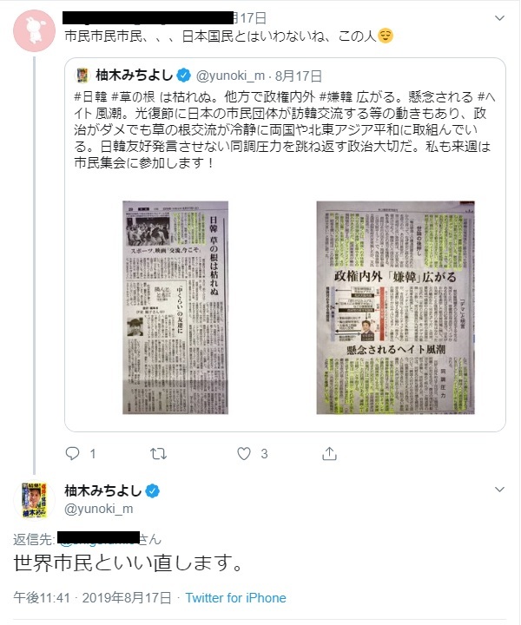Click the pink rabbit profile avatar
Screen dimensions: 521x625
pos(34,30)
